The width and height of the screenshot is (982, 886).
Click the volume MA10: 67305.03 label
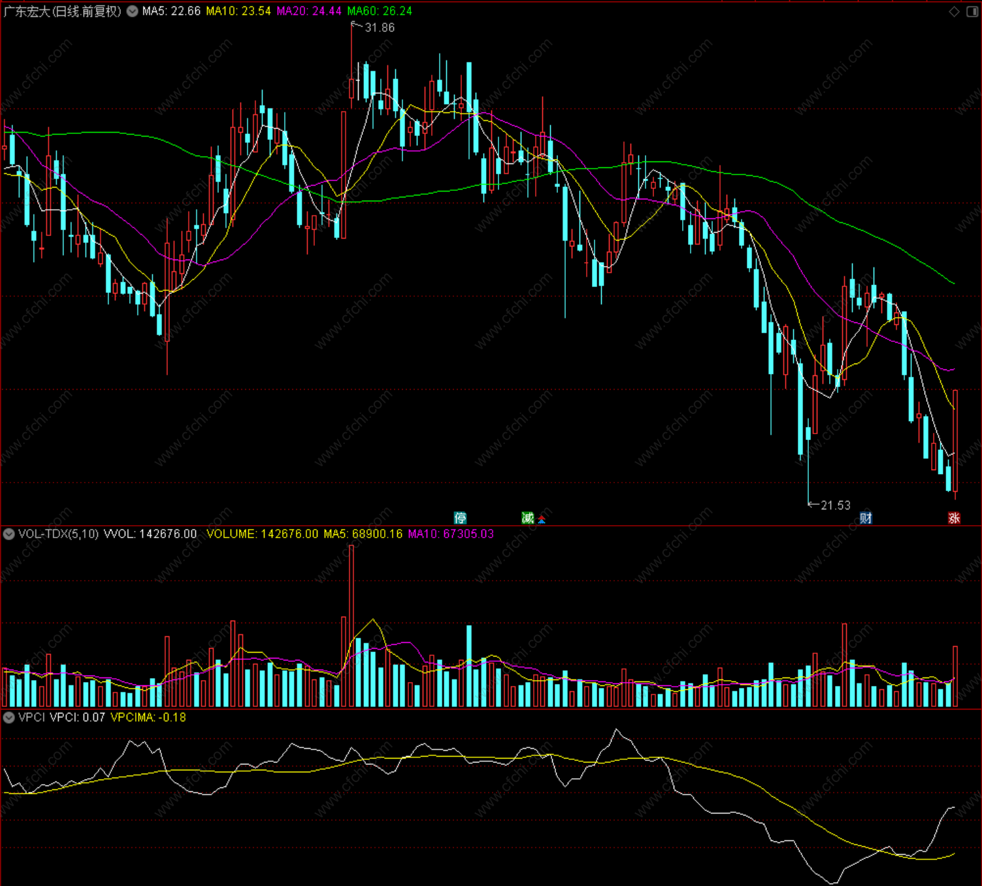pos(451,534)
